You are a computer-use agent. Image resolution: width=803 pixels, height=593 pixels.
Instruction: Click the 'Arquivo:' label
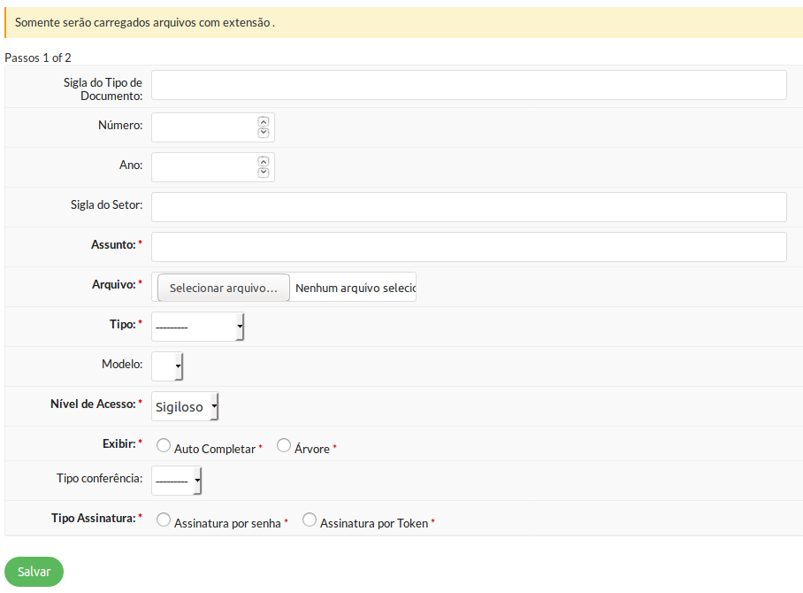coord(114,284)
